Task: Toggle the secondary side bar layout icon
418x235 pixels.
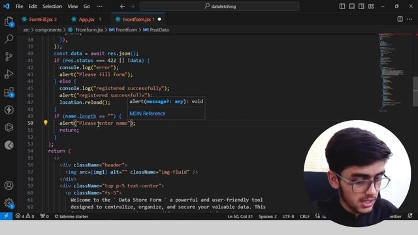Action: (361, 7)
